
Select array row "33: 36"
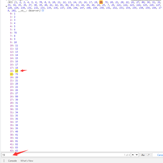coord(14,119)
